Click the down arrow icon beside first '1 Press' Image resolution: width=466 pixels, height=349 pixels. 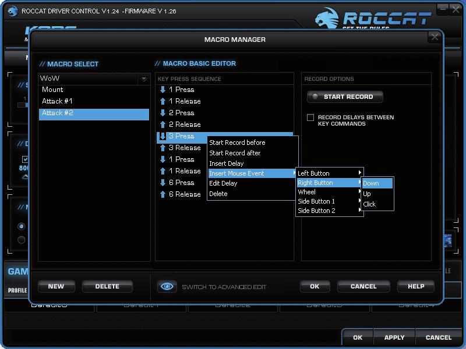click(x=163, y=90)
